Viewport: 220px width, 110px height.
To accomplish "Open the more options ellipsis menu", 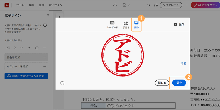I will click(x=186, y=5).
